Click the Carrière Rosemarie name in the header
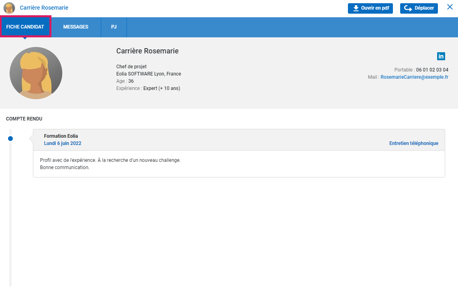 coord(44,8)
